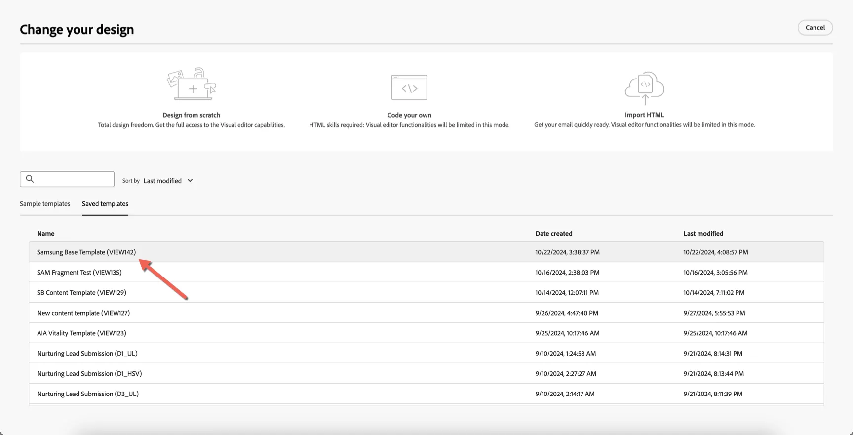Focus the template search field
This screenshot has width=853, height=435.
(67, 179)
